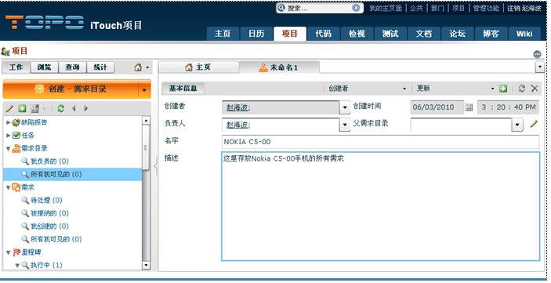Click the 我的主页面 link
The image size is (551, 283).
point(386,8)
